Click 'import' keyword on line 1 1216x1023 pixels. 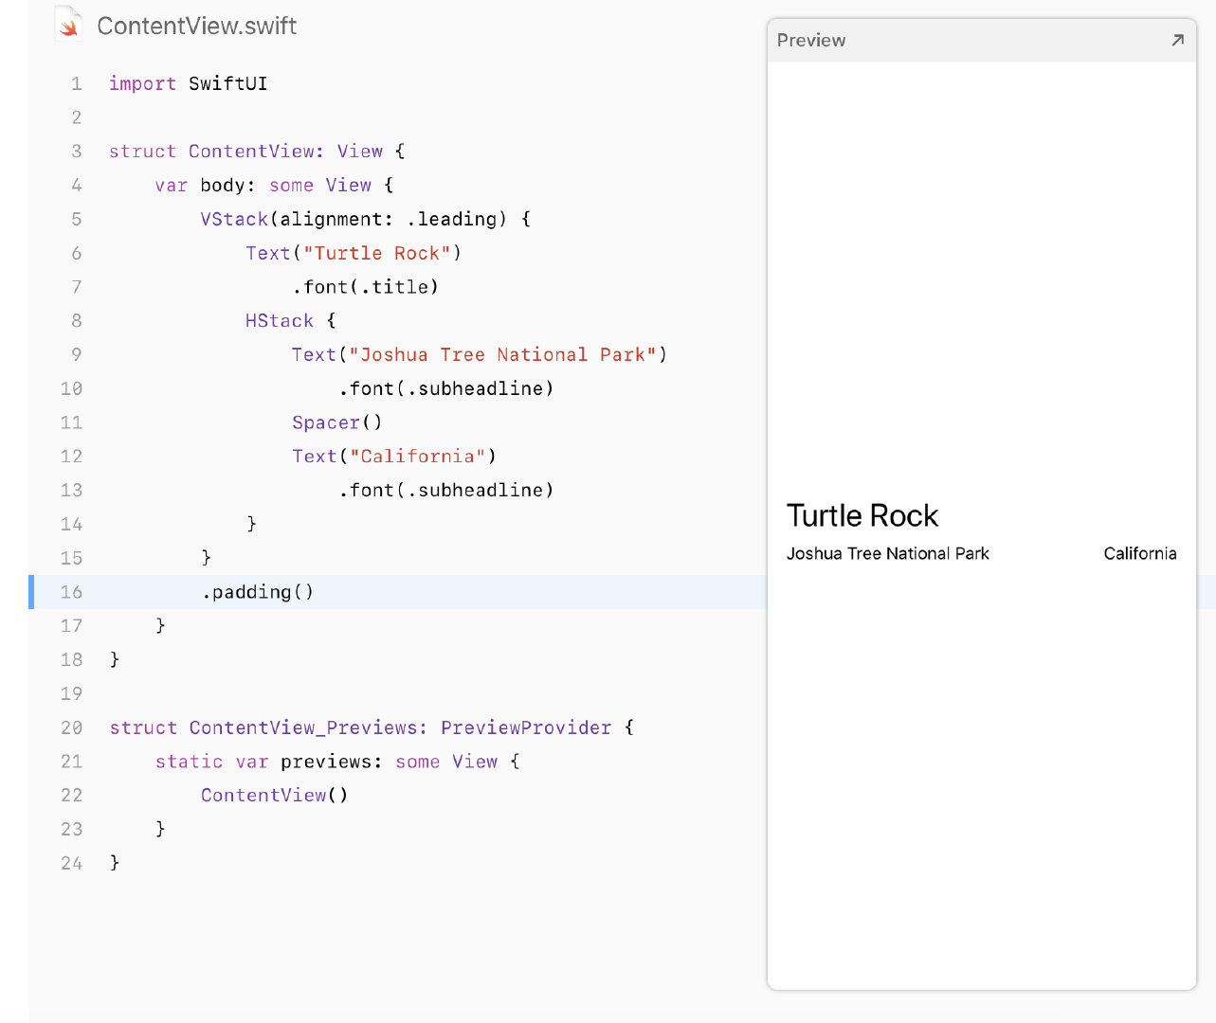coord(142,83)
